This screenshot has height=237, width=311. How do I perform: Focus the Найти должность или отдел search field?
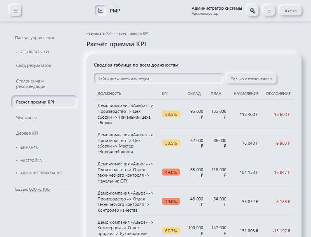coord(158,79)
